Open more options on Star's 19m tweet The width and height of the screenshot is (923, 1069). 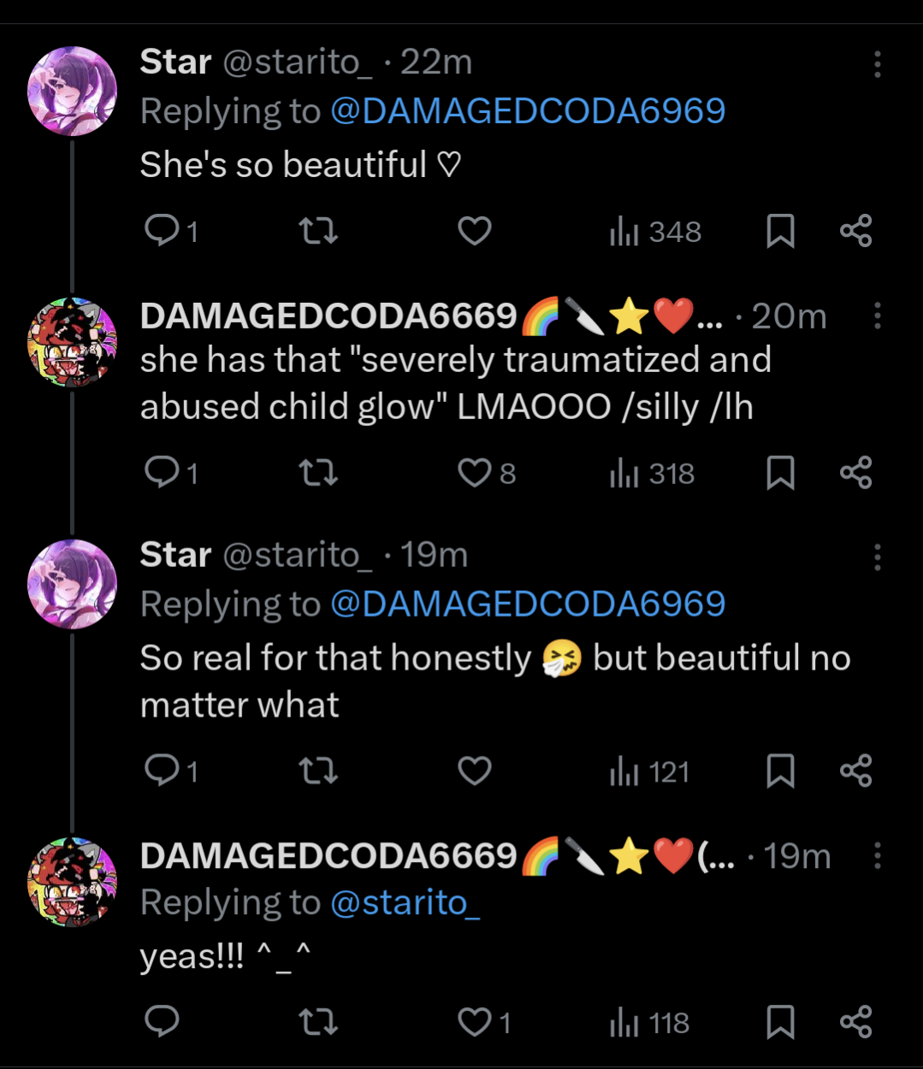click(x=877, y=558)
